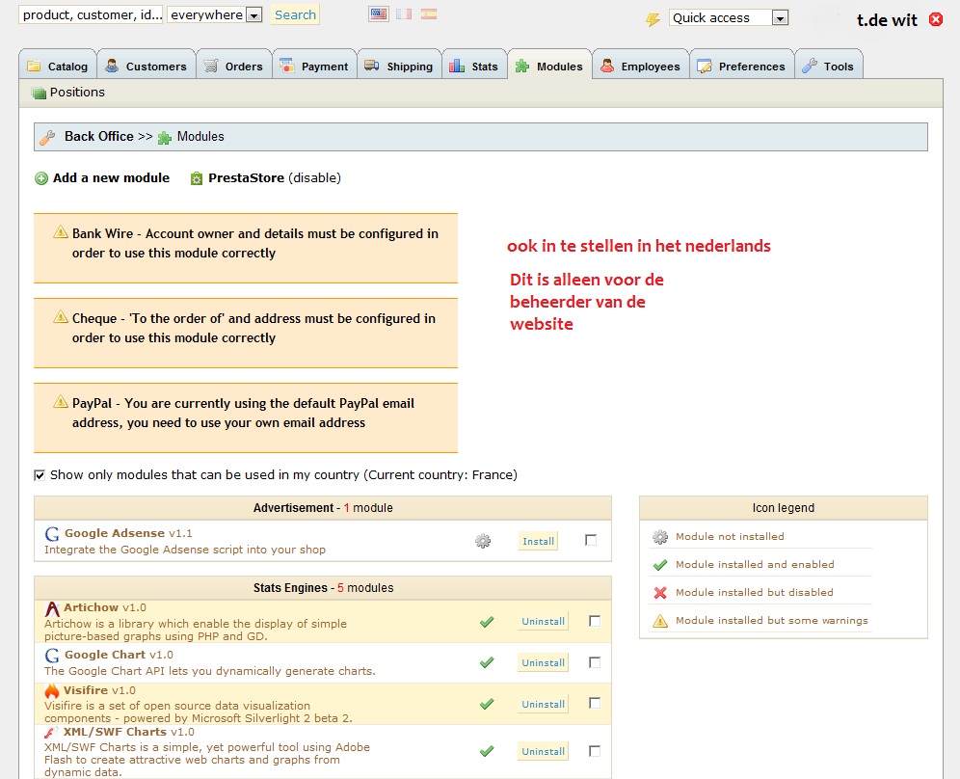Click the lightning bolt quick access icon
The width and height of the screenshot is (960, 779).
tap(653, 19)
